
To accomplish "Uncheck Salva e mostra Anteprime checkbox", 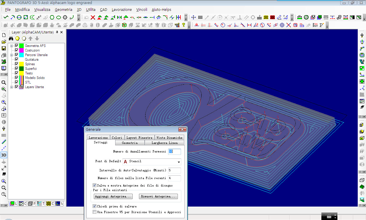I will [x=95, y=185].
